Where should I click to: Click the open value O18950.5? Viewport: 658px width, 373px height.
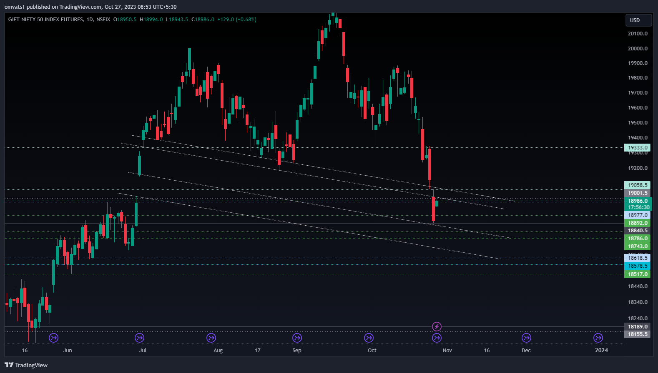[x=125, y=20]
